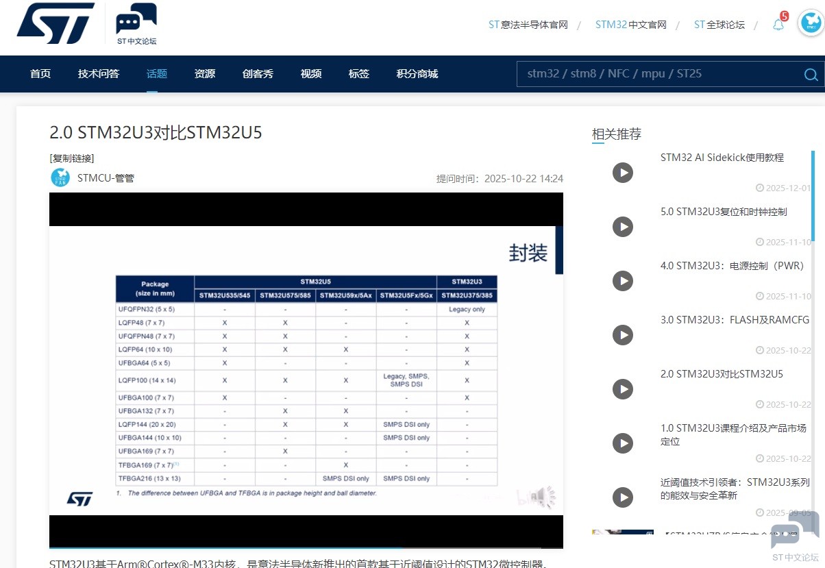Open the notification bell

778,25
